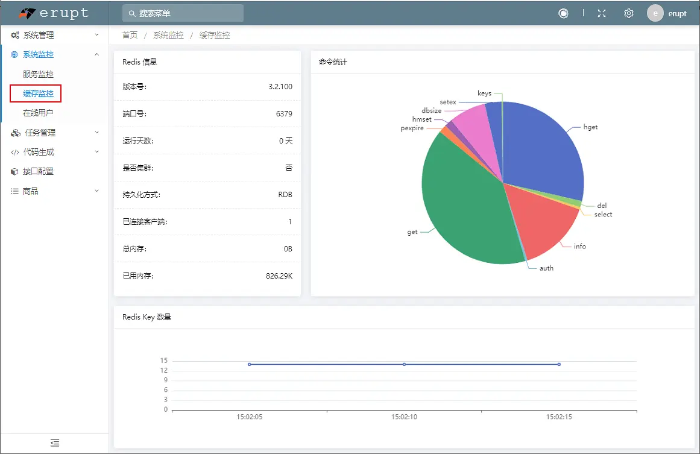
Task: Toggle fullscreen using the expand icon in header
Action: click(601, 13)
